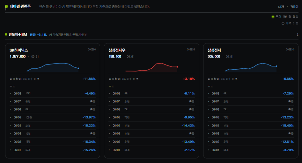Viewport: 302px width, 163px height.
Task: Click the SK하이닉스 price 1,977,000
Action: [18, 57]
